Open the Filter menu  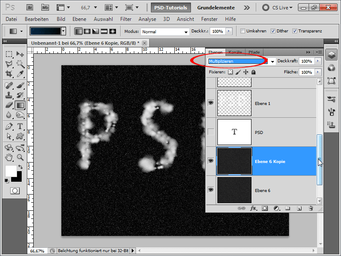(x=126, y=19)
